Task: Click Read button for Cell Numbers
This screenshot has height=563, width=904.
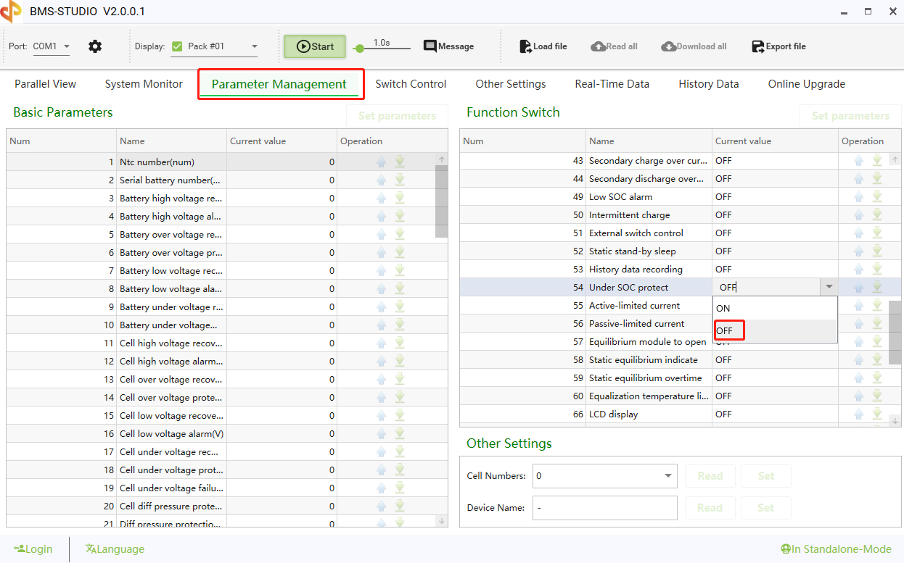Action: click(710, 476)
